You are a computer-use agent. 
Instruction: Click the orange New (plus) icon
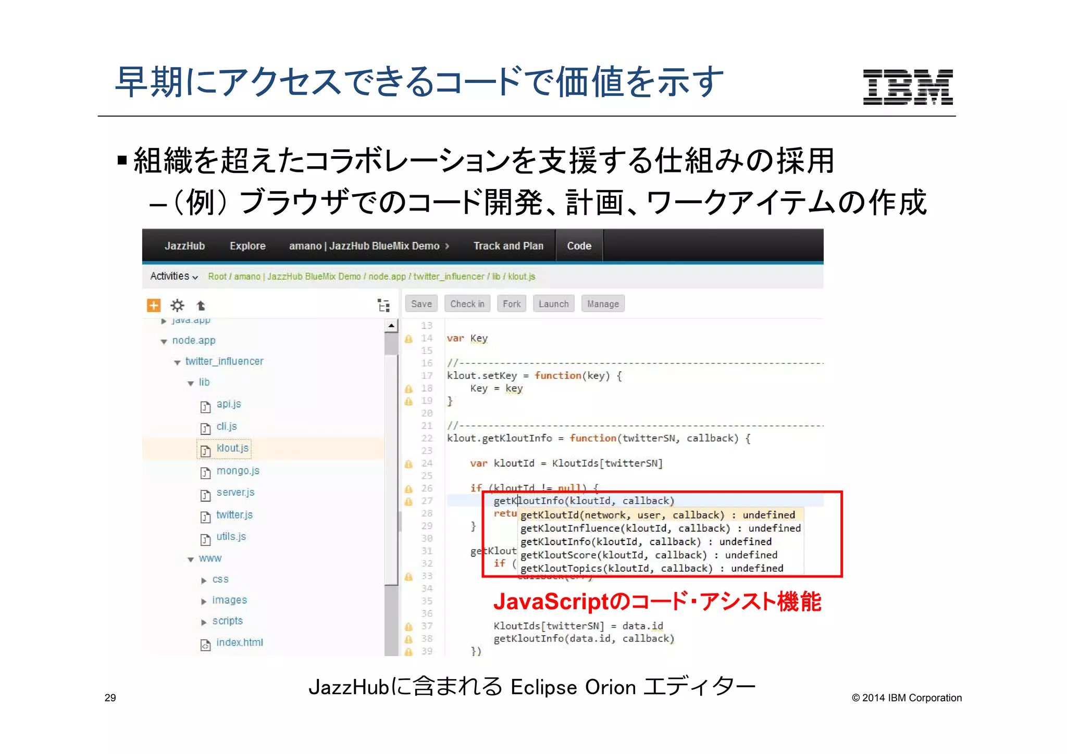point(154,305)
